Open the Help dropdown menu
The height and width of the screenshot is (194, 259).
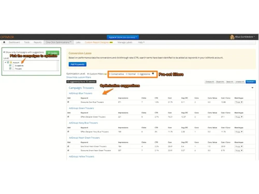click(141, 42)
